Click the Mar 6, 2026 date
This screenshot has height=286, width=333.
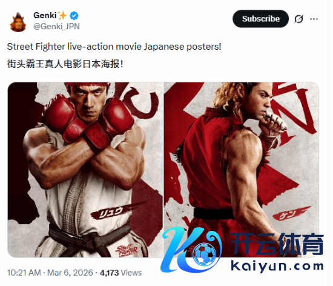(x=70, y=273)
